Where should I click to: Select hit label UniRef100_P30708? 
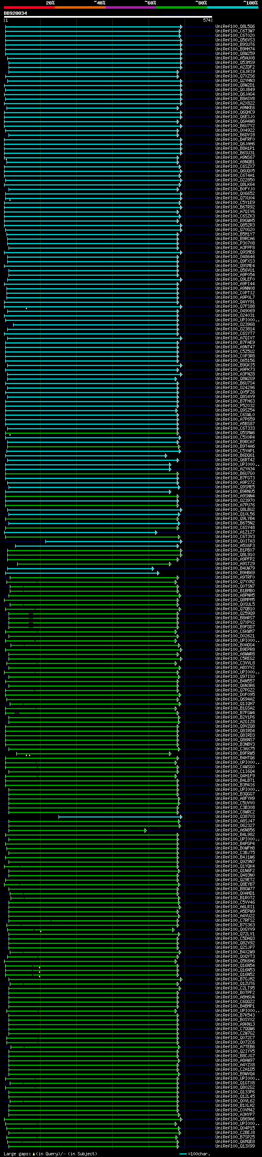tap(235, 243)
